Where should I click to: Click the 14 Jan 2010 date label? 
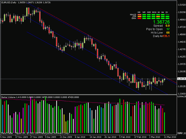96,137
